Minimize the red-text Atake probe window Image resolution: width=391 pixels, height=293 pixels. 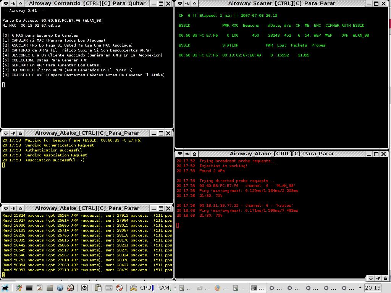(x=369, y=154)
